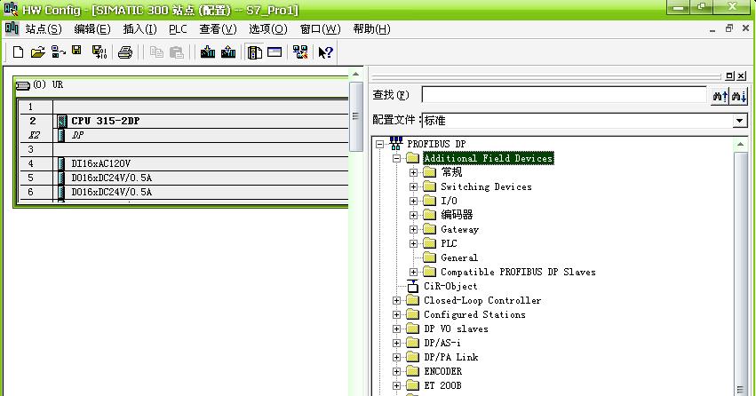
Task: Click the catalog tree scrollbar up arrow
Action: 741,144
